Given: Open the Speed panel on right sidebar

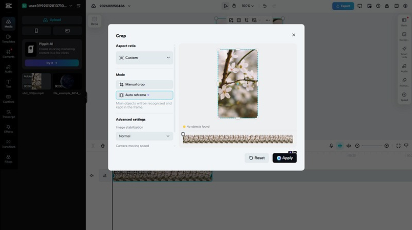Looking at the screenshot, I should [x=404, y=97].
